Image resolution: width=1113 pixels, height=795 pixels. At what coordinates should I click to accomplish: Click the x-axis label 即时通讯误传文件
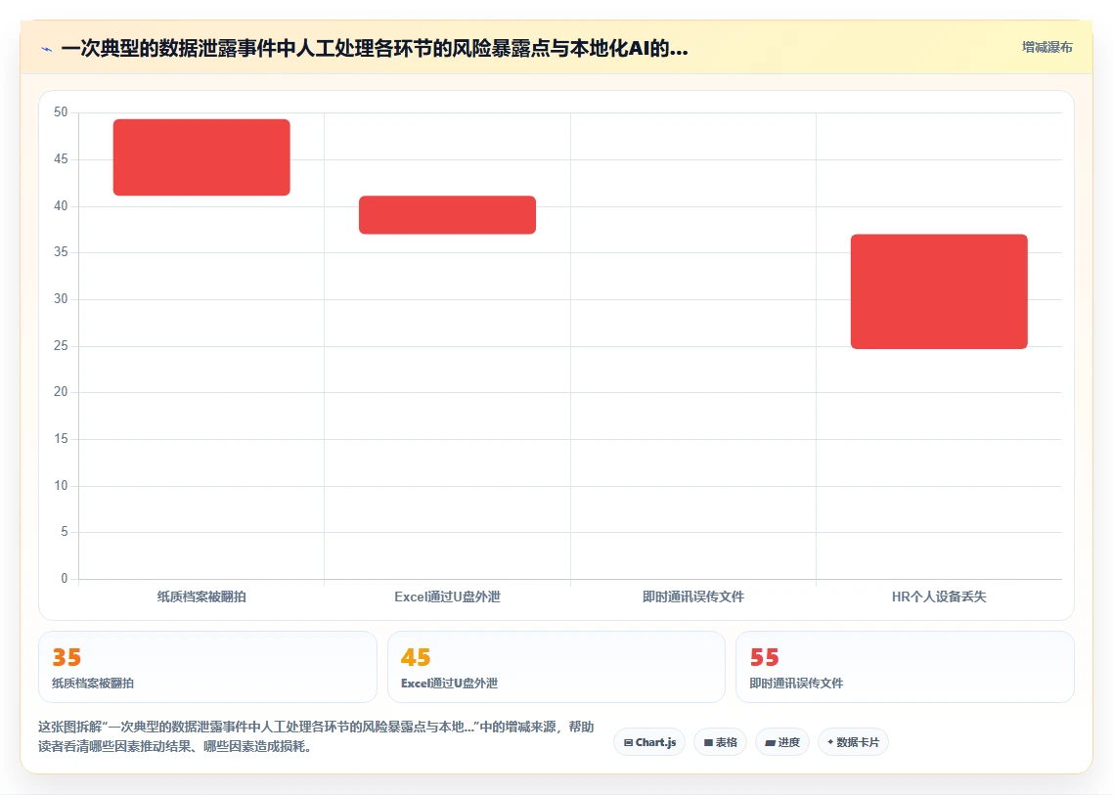pyautogui.click(x=693, y=596)
